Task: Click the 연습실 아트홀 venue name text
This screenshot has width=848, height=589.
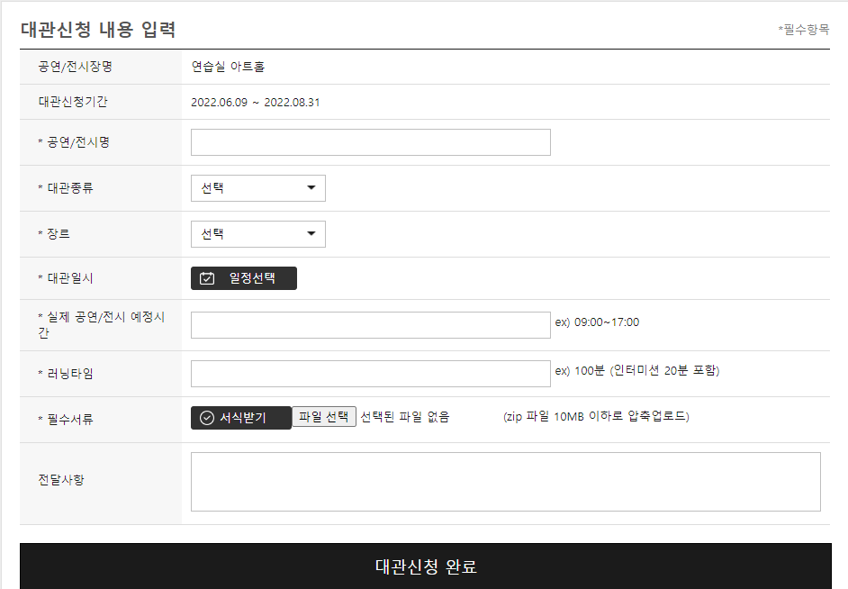Action: click(x=228, y=67)
